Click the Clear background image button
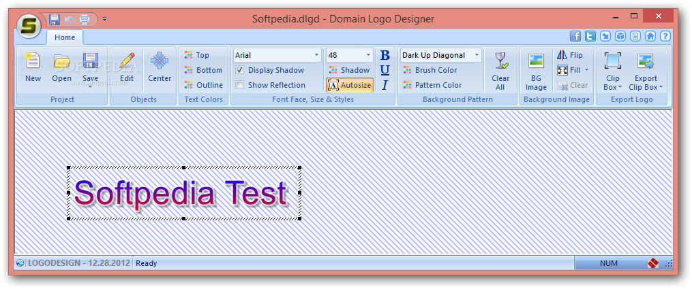This screenshot has height=289, width=692. pyautogui.click(x=573, y=85)
